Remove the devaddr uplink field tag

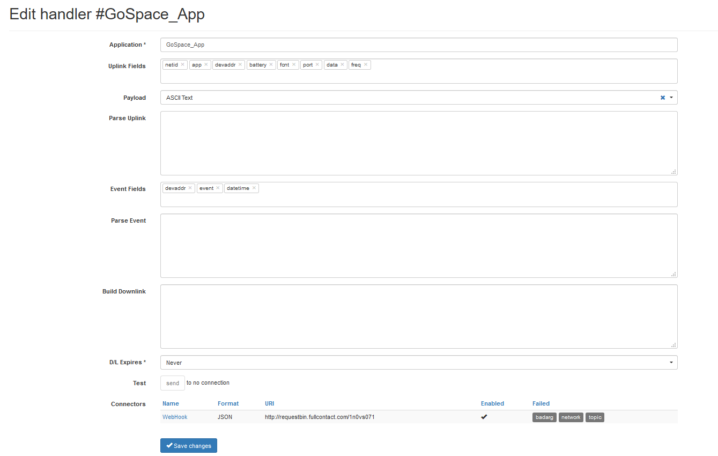click(240, 65)
